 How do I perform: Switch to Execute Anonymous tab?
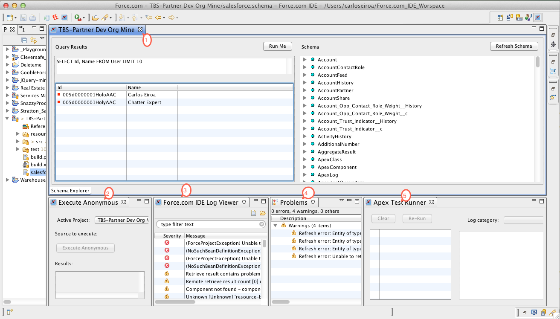tap(88, 203)
